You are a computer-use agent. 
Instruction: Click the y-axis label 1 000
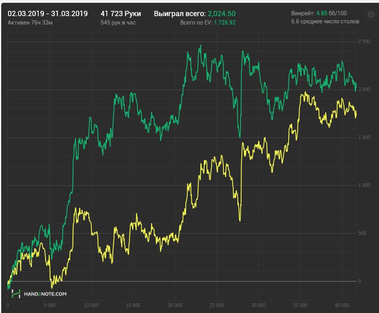pyautogui.click(x=364, y=185)
